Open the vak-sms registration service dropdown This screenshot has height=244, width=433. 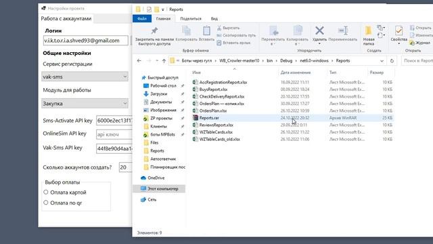85,77
